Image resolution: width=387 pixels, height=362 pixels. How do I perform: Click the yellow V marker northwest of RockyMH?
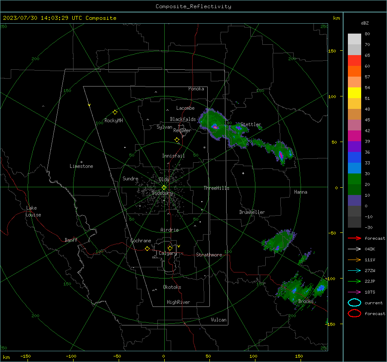coord(89,105)
